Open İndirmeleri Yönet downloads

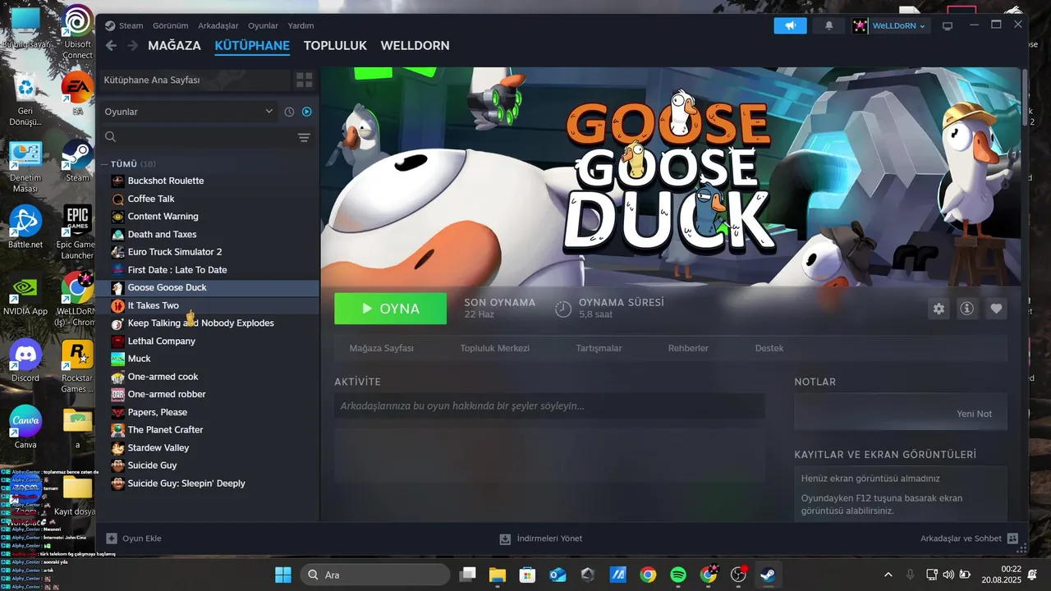[x=541, y=538]
